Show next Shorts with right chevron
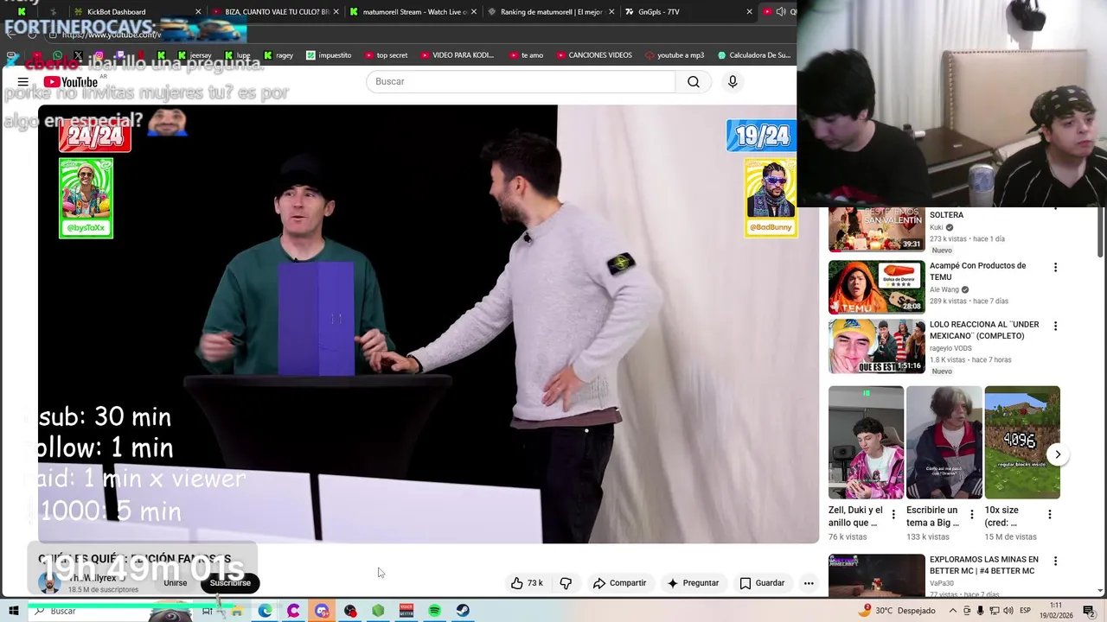 click(x=1058, y=454)
